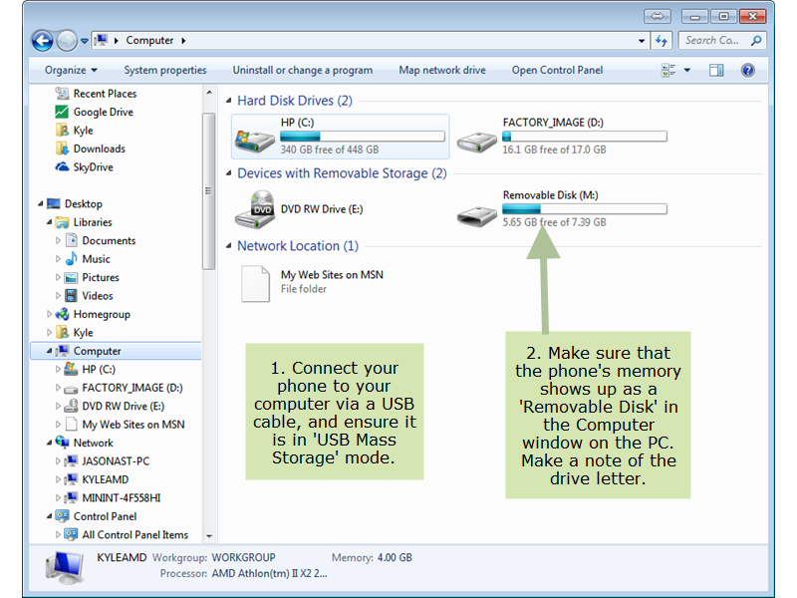Select All Control Panel Items in tree
The image size is (797, 598).
[134, 534]
